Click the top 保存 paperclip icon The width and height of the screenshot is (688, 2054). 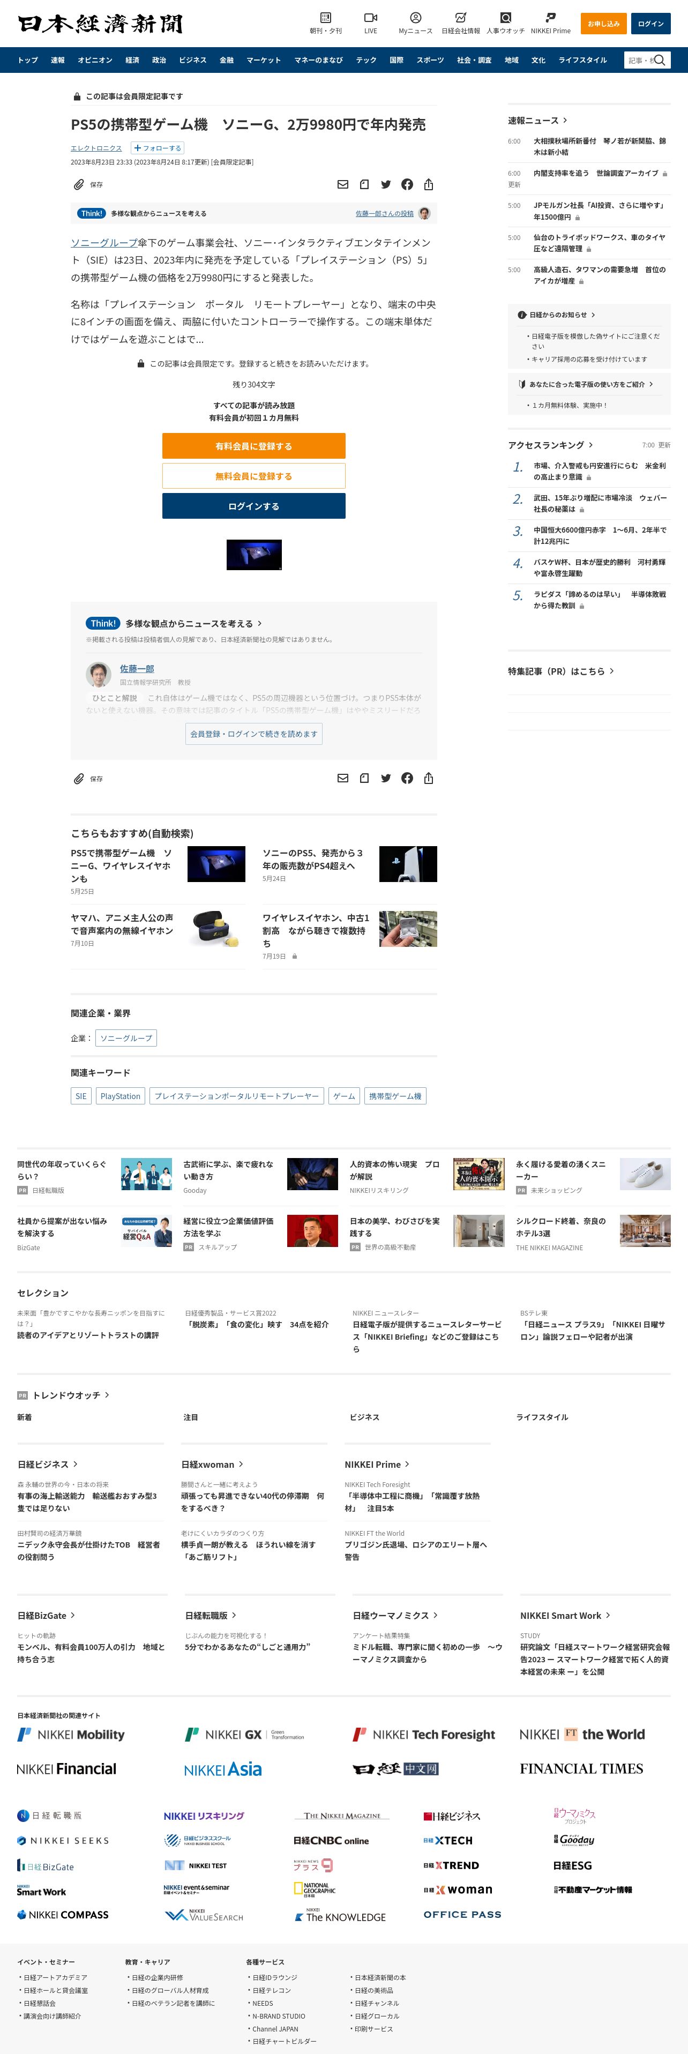point(79,184)
